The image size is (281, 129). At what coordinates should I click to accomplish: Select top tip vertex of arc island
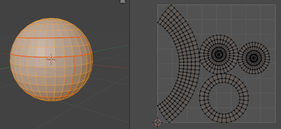[171, 5]
